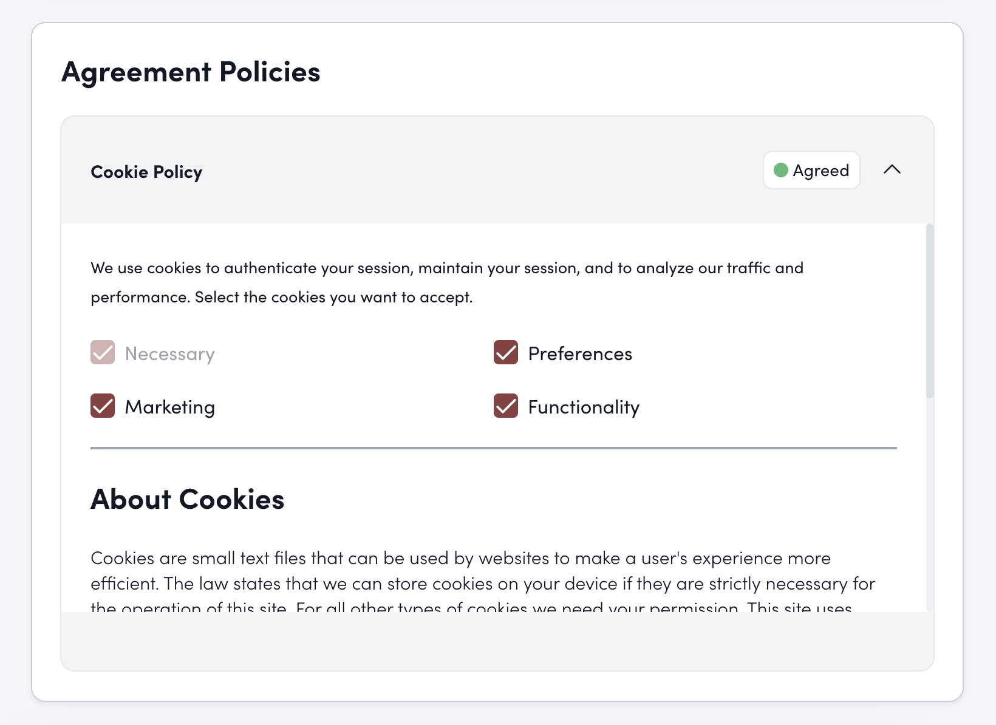Click the empty grey footer of the policy card
Image resolution: width=996 pixels, height=725 pixels.
497,641
